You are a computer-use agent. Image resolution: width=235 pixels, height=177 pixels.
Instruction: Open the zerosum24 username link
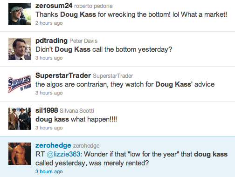[54, 6]
